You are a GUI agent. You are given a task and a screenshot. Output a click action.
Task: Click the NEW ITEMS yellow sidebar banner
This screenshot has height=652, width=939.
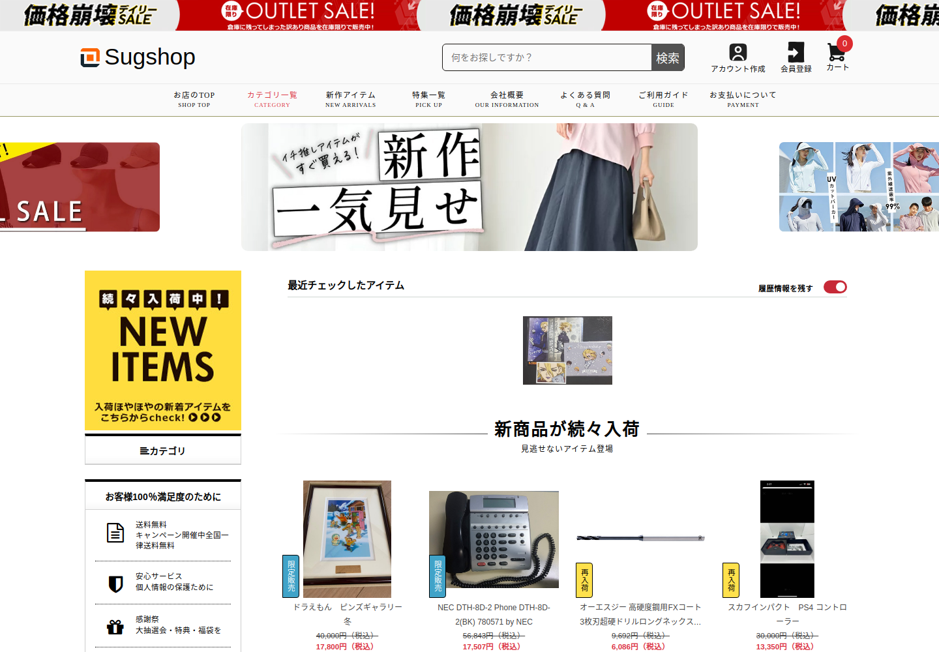click(163, 351)
